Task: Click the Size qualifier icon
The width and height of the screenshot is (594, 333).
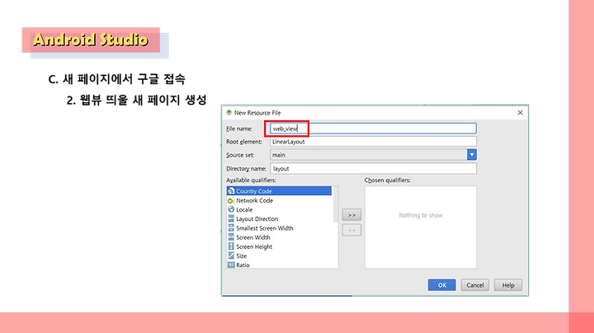Action: click(x=231, y=256)
